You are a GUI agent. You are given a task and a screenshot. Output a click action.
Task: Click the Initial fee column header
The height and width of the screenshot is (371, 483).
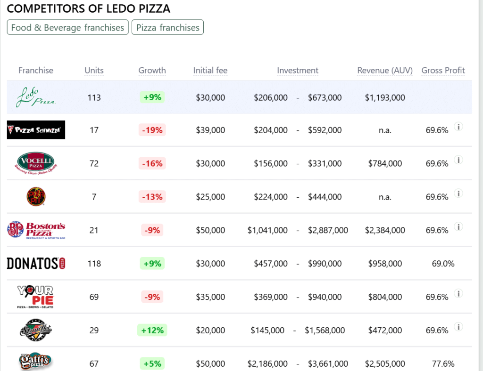(210, 70)
